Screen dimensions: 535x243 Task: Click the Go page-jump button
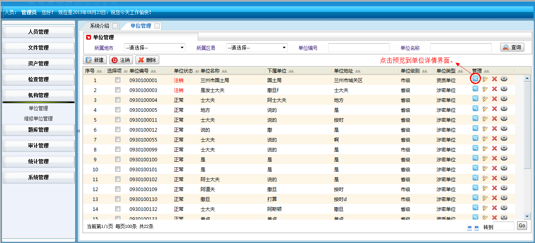522,226
